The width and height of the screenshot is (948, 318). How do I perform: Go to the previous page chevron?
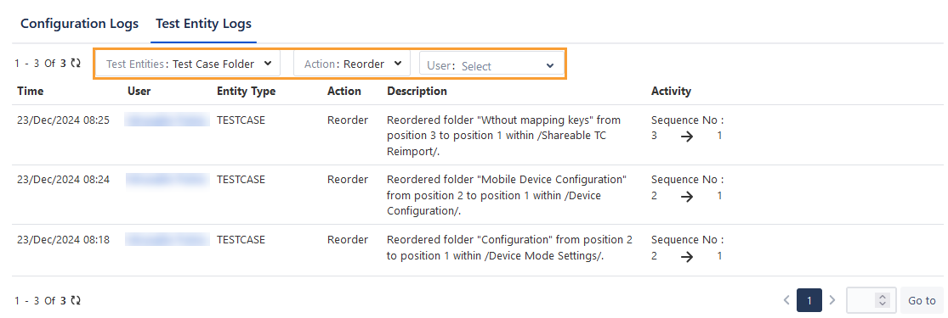786,300
